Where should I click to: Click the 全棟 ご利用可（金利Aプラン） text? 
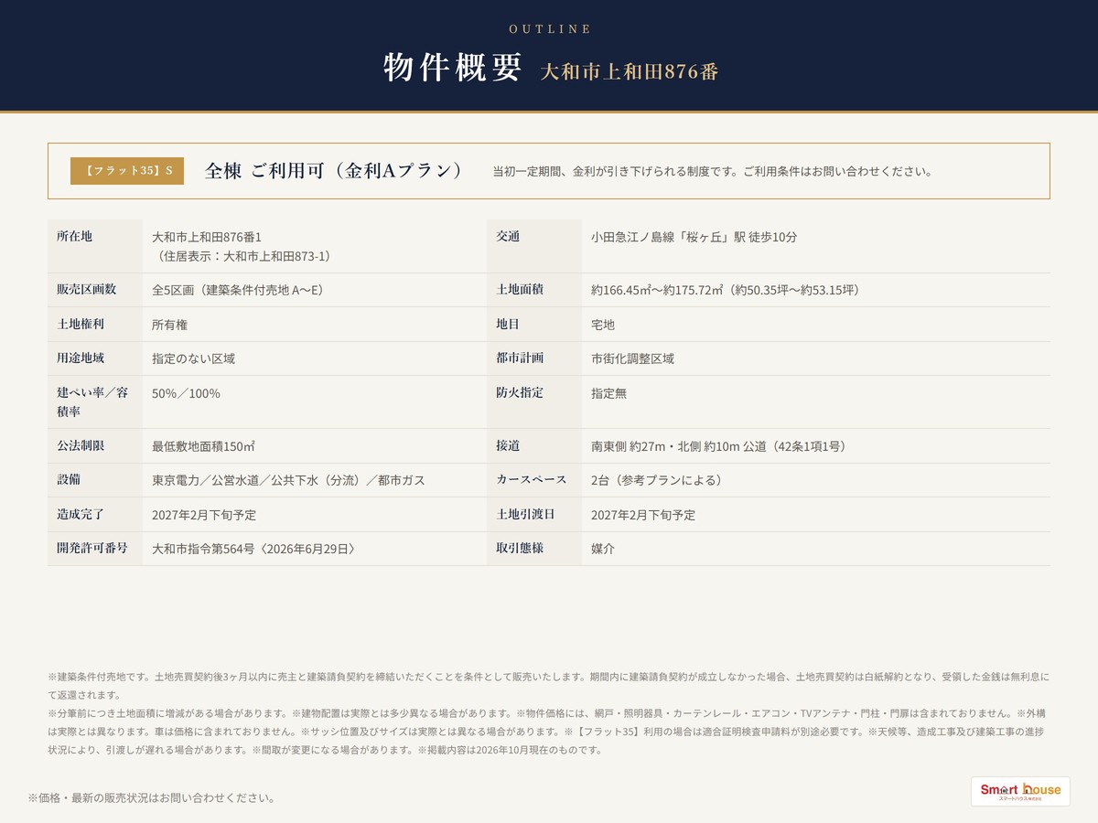[x=334, y=171]
